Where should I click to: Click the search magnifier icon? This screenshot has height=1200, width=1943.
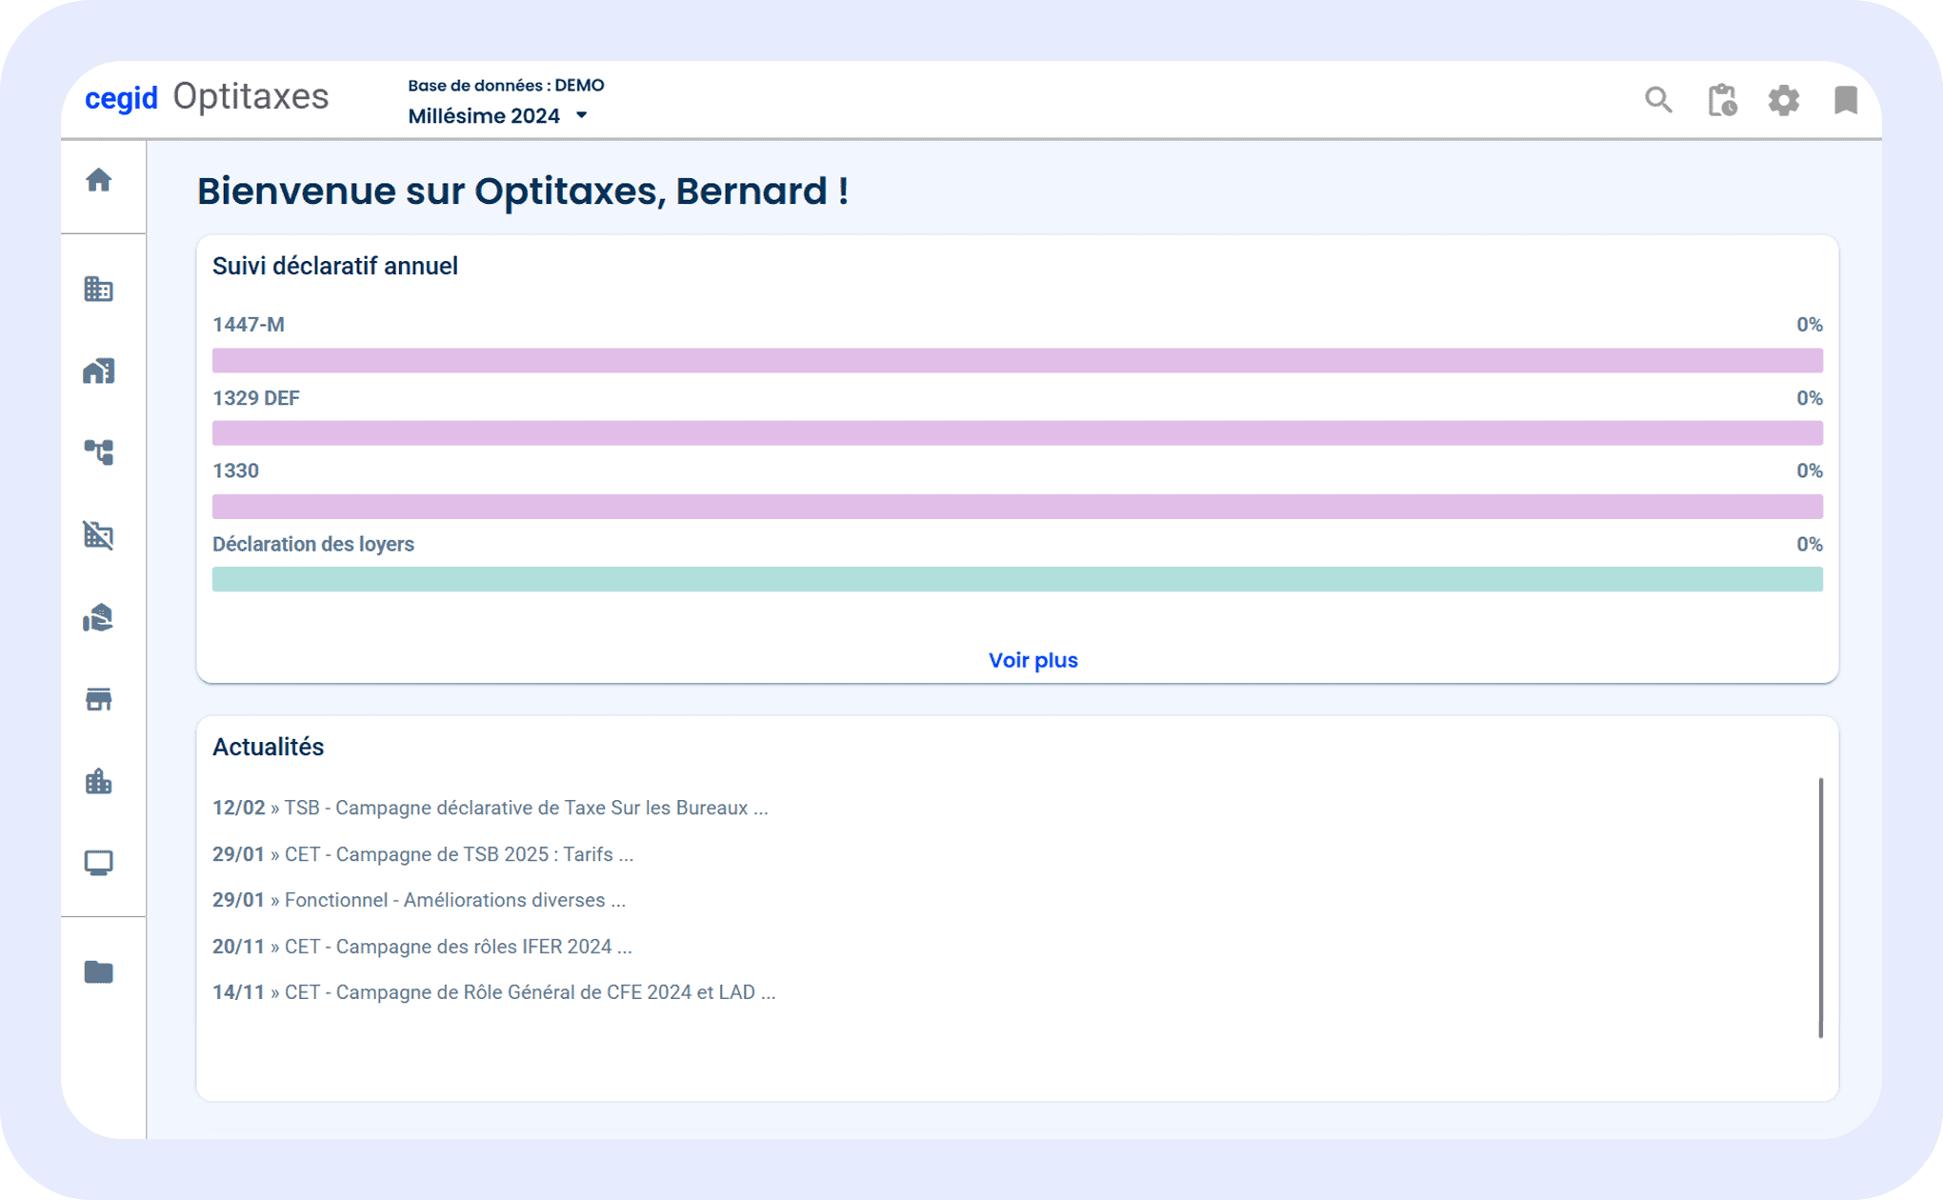[x=1658, y=100]
